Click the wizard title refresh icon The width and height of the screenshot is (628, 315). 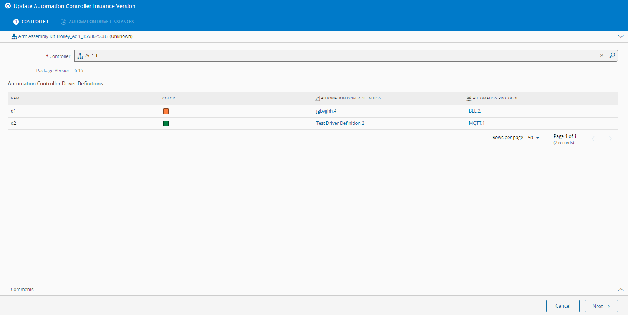(8, 6)
